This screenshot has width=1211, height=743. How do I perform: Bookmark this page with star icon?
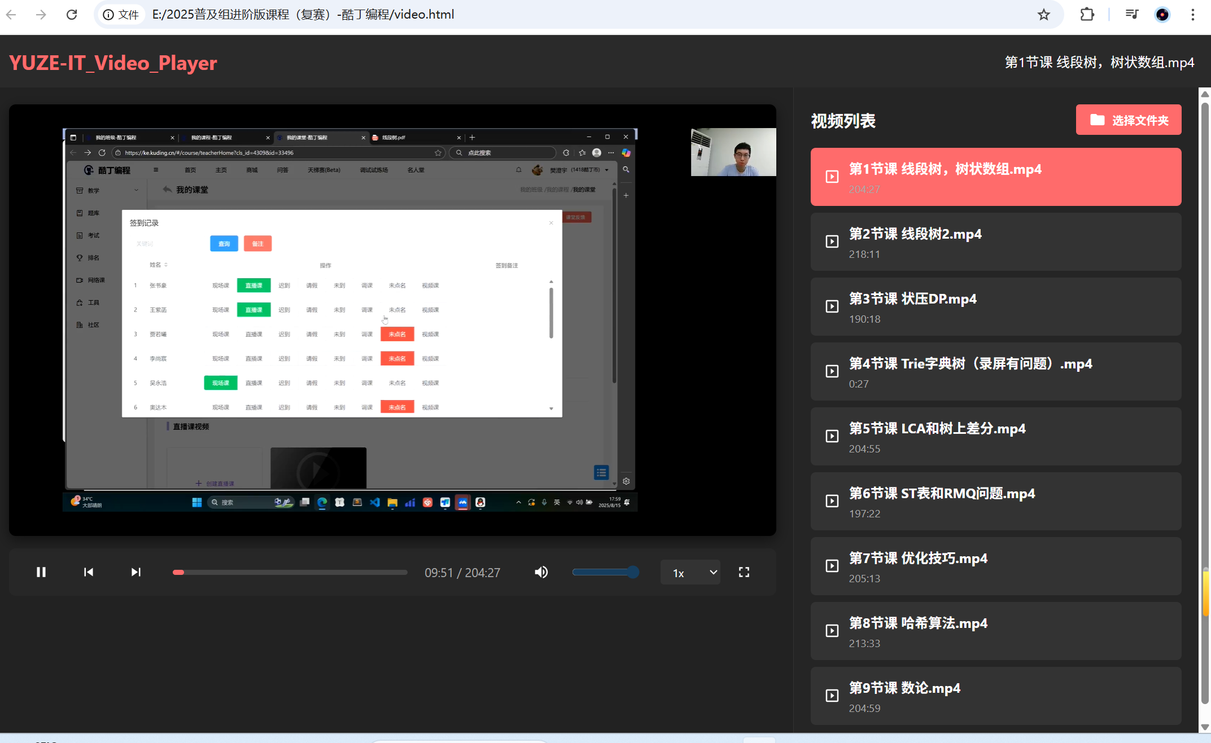(x=1043, y=15)
